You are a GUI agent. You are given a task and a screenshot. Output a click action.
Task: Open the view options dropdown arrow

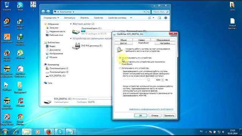point(154,18)
